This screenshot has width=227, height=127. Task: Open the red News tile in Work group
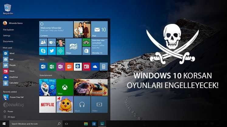pos(86,67)
